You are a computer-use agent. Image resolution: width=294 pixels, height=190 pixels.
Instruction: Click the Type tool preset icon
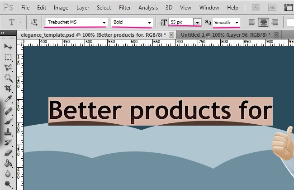pos(12,22)
